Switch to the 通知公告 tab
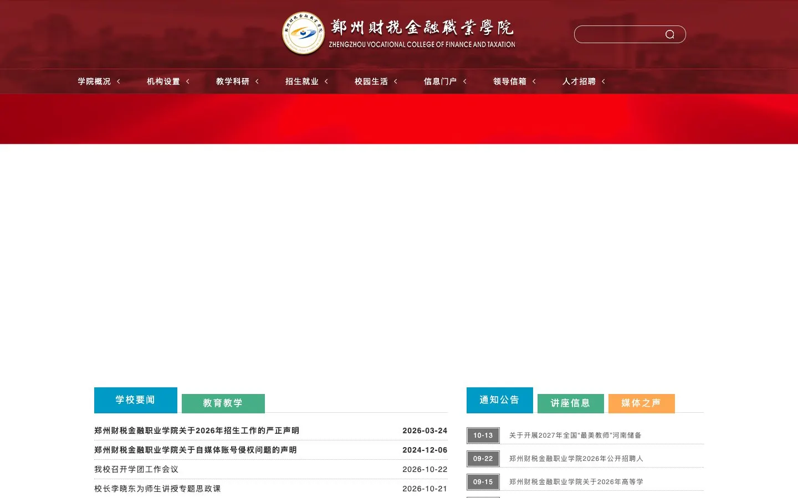Viewport: 798px width, 498px height. (500, 400)
